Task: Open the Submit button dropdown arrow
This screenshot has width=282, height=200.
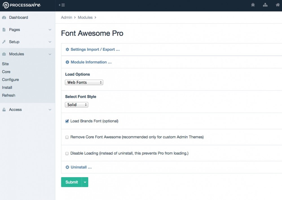Action: 85,182
